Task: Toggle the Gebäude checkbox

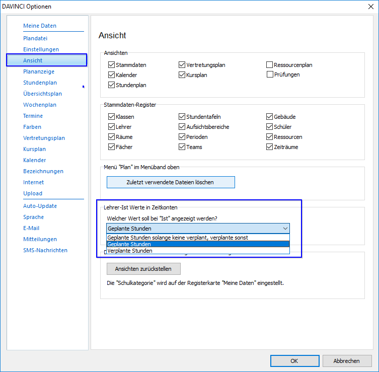Action: (269, 117)
